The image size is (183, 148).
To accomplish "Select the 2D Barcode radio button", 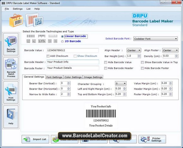I will pyautogui.click(x=62, y=41).
